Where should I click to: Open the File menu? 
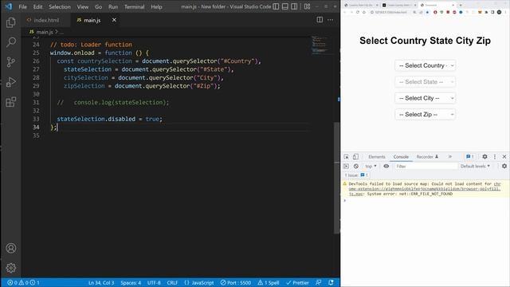tap(23, 7)
